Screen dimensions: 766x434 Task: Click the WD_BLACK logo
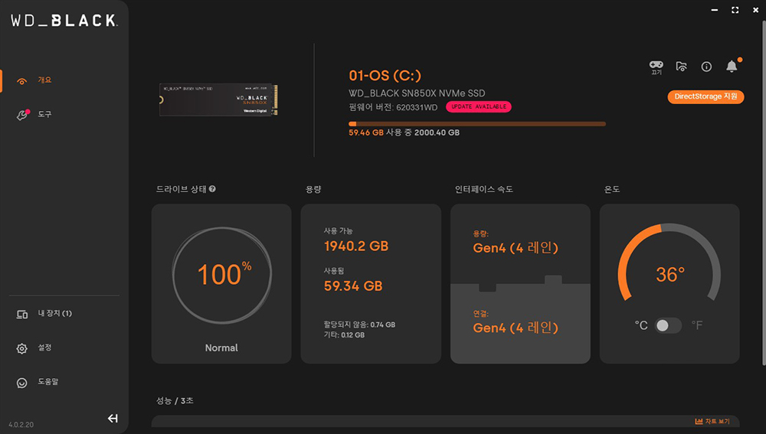point(64,21)
